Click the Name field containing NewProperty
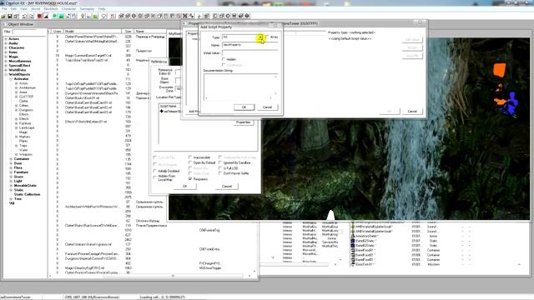Image resolution: width=534 pixels, height=300 pixels. (250, 44)
